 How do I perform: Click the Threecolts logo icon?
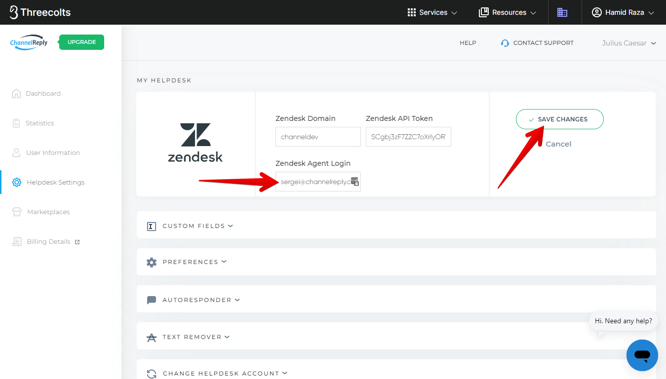click(x=14, y=12)
